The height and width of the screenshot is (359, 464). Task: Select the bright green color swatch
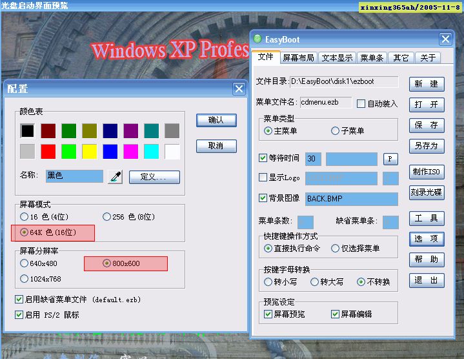pos(68,152)
